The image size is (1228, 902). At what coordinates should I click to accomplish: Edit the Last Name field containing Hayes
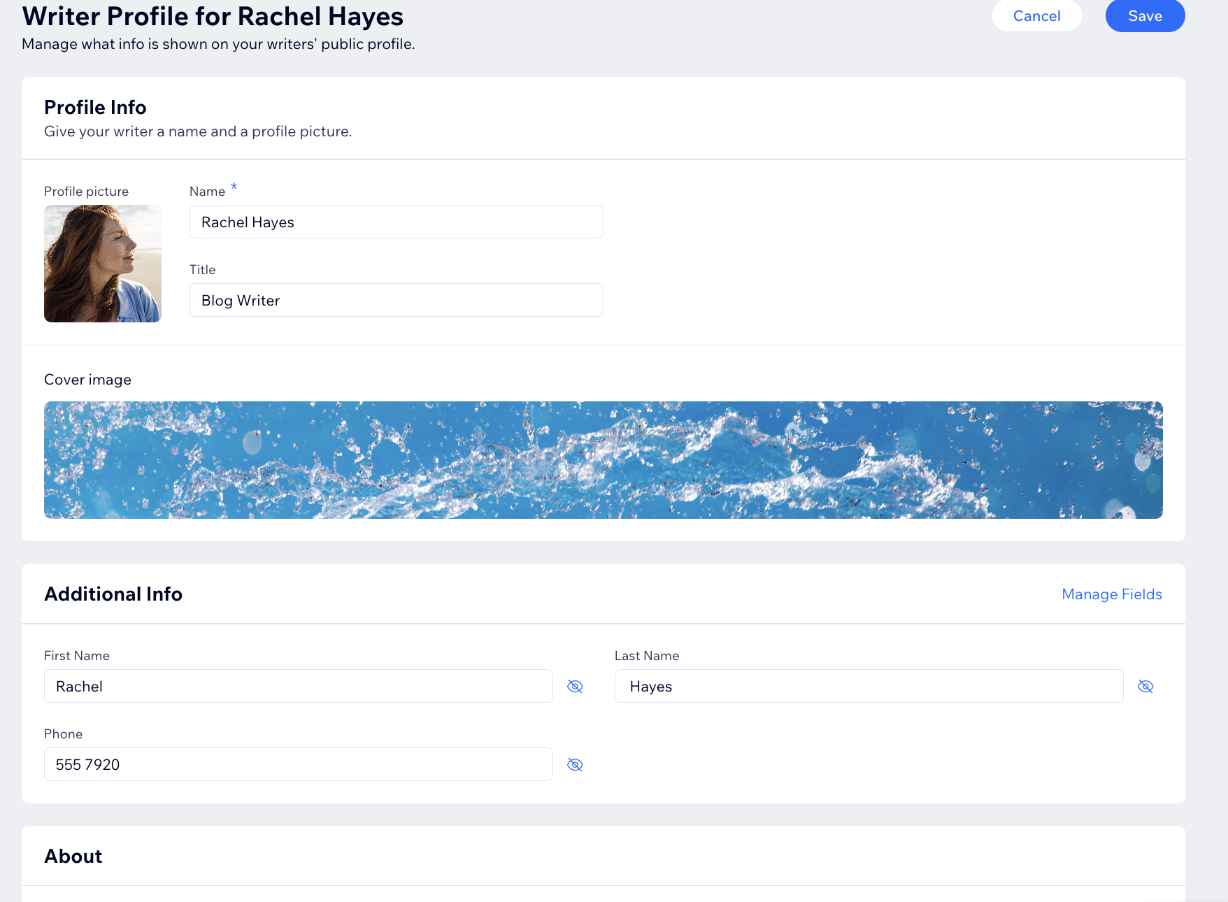[869, 686]
